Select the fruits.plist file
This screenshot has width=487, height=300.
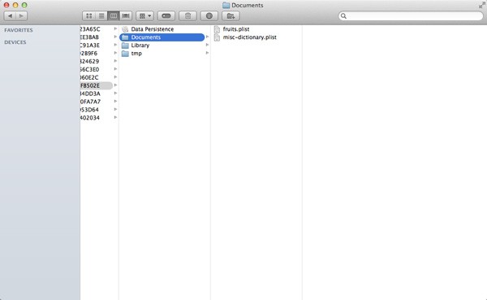click(236, 29)
